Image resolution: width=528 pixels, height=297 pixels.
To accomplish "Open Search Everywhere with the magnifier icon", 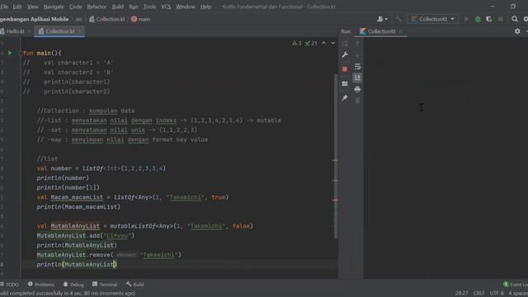I will click(x=515, y=19).
